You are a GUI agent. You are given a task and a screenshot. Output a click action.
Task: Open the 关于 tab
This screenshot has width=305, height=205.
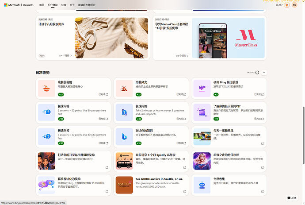tap(72, 5)
